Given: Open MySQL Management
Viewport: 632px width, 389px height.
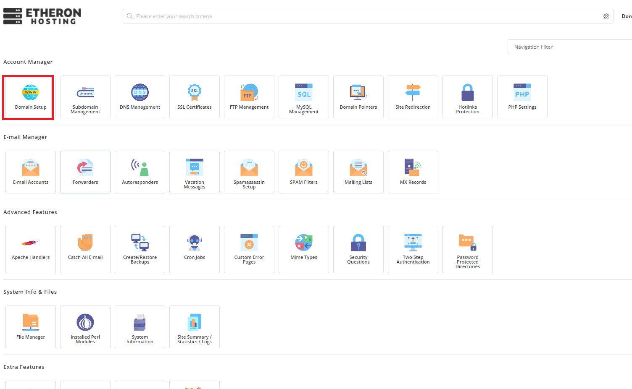Looking at the screenshot, I should [x=304, y=97].
